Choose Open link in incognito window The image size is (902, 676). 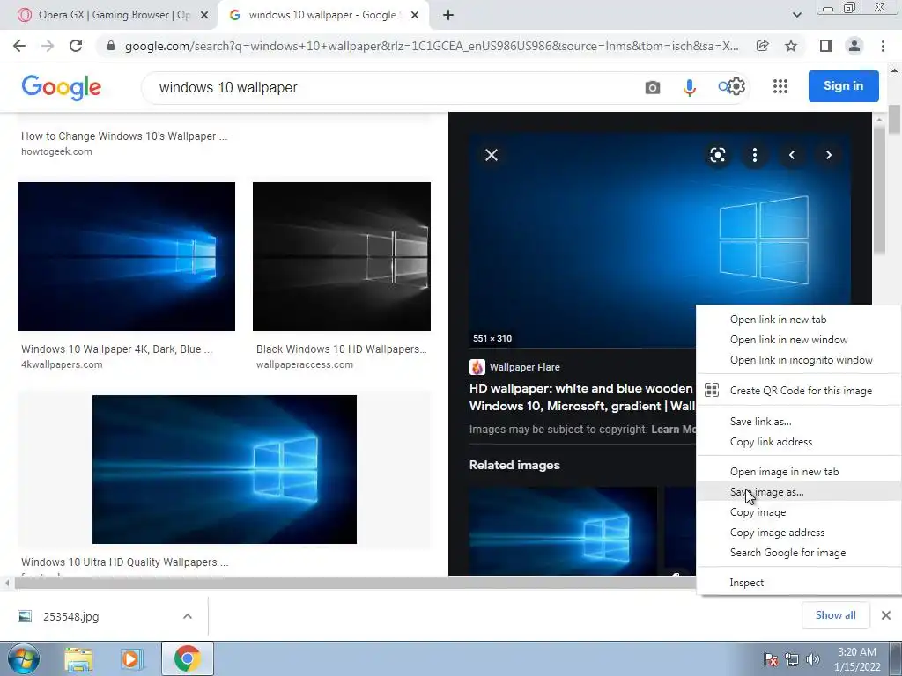point(798,360)
